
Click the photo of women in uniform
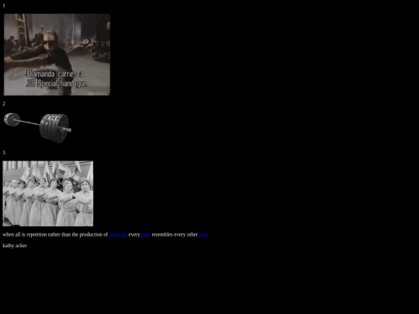click(48, 193)
